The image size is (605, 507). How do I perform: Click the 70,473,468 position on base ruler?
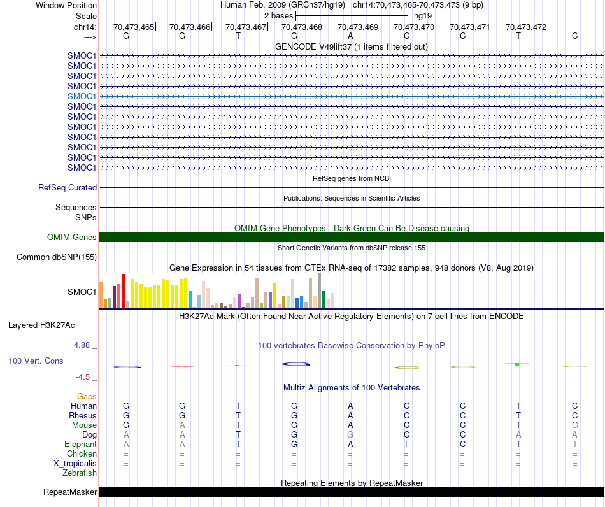click(x=302, y=27)
